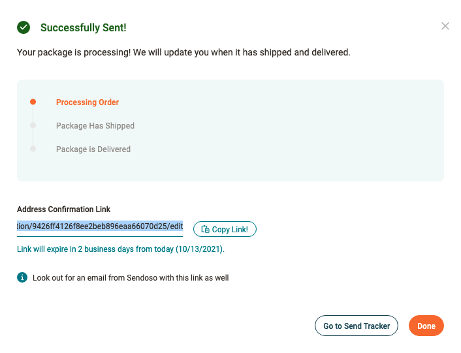Screen dimensions: 461x353
Task: Click the Successfully Sent! heading
Action: [84, 27]
